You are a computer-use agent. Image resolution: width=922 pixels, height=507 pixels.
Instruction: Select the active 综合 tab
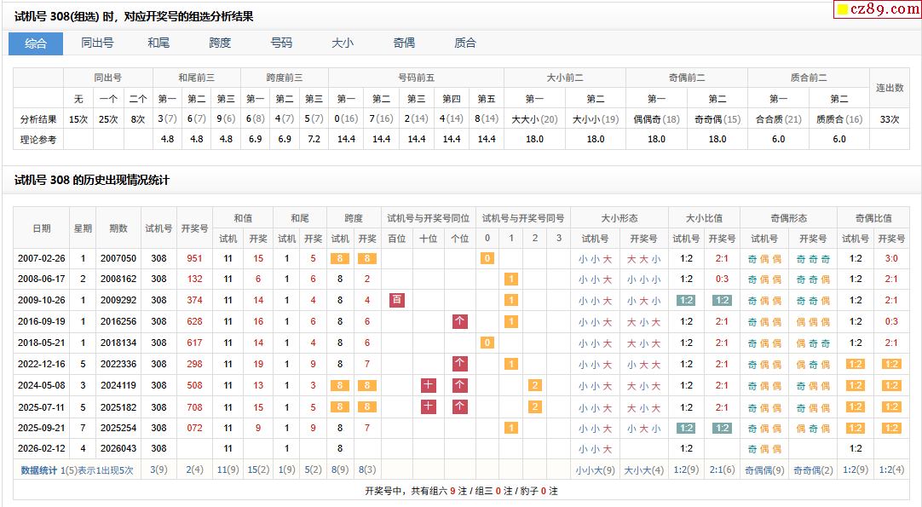(x=36, y=43)
